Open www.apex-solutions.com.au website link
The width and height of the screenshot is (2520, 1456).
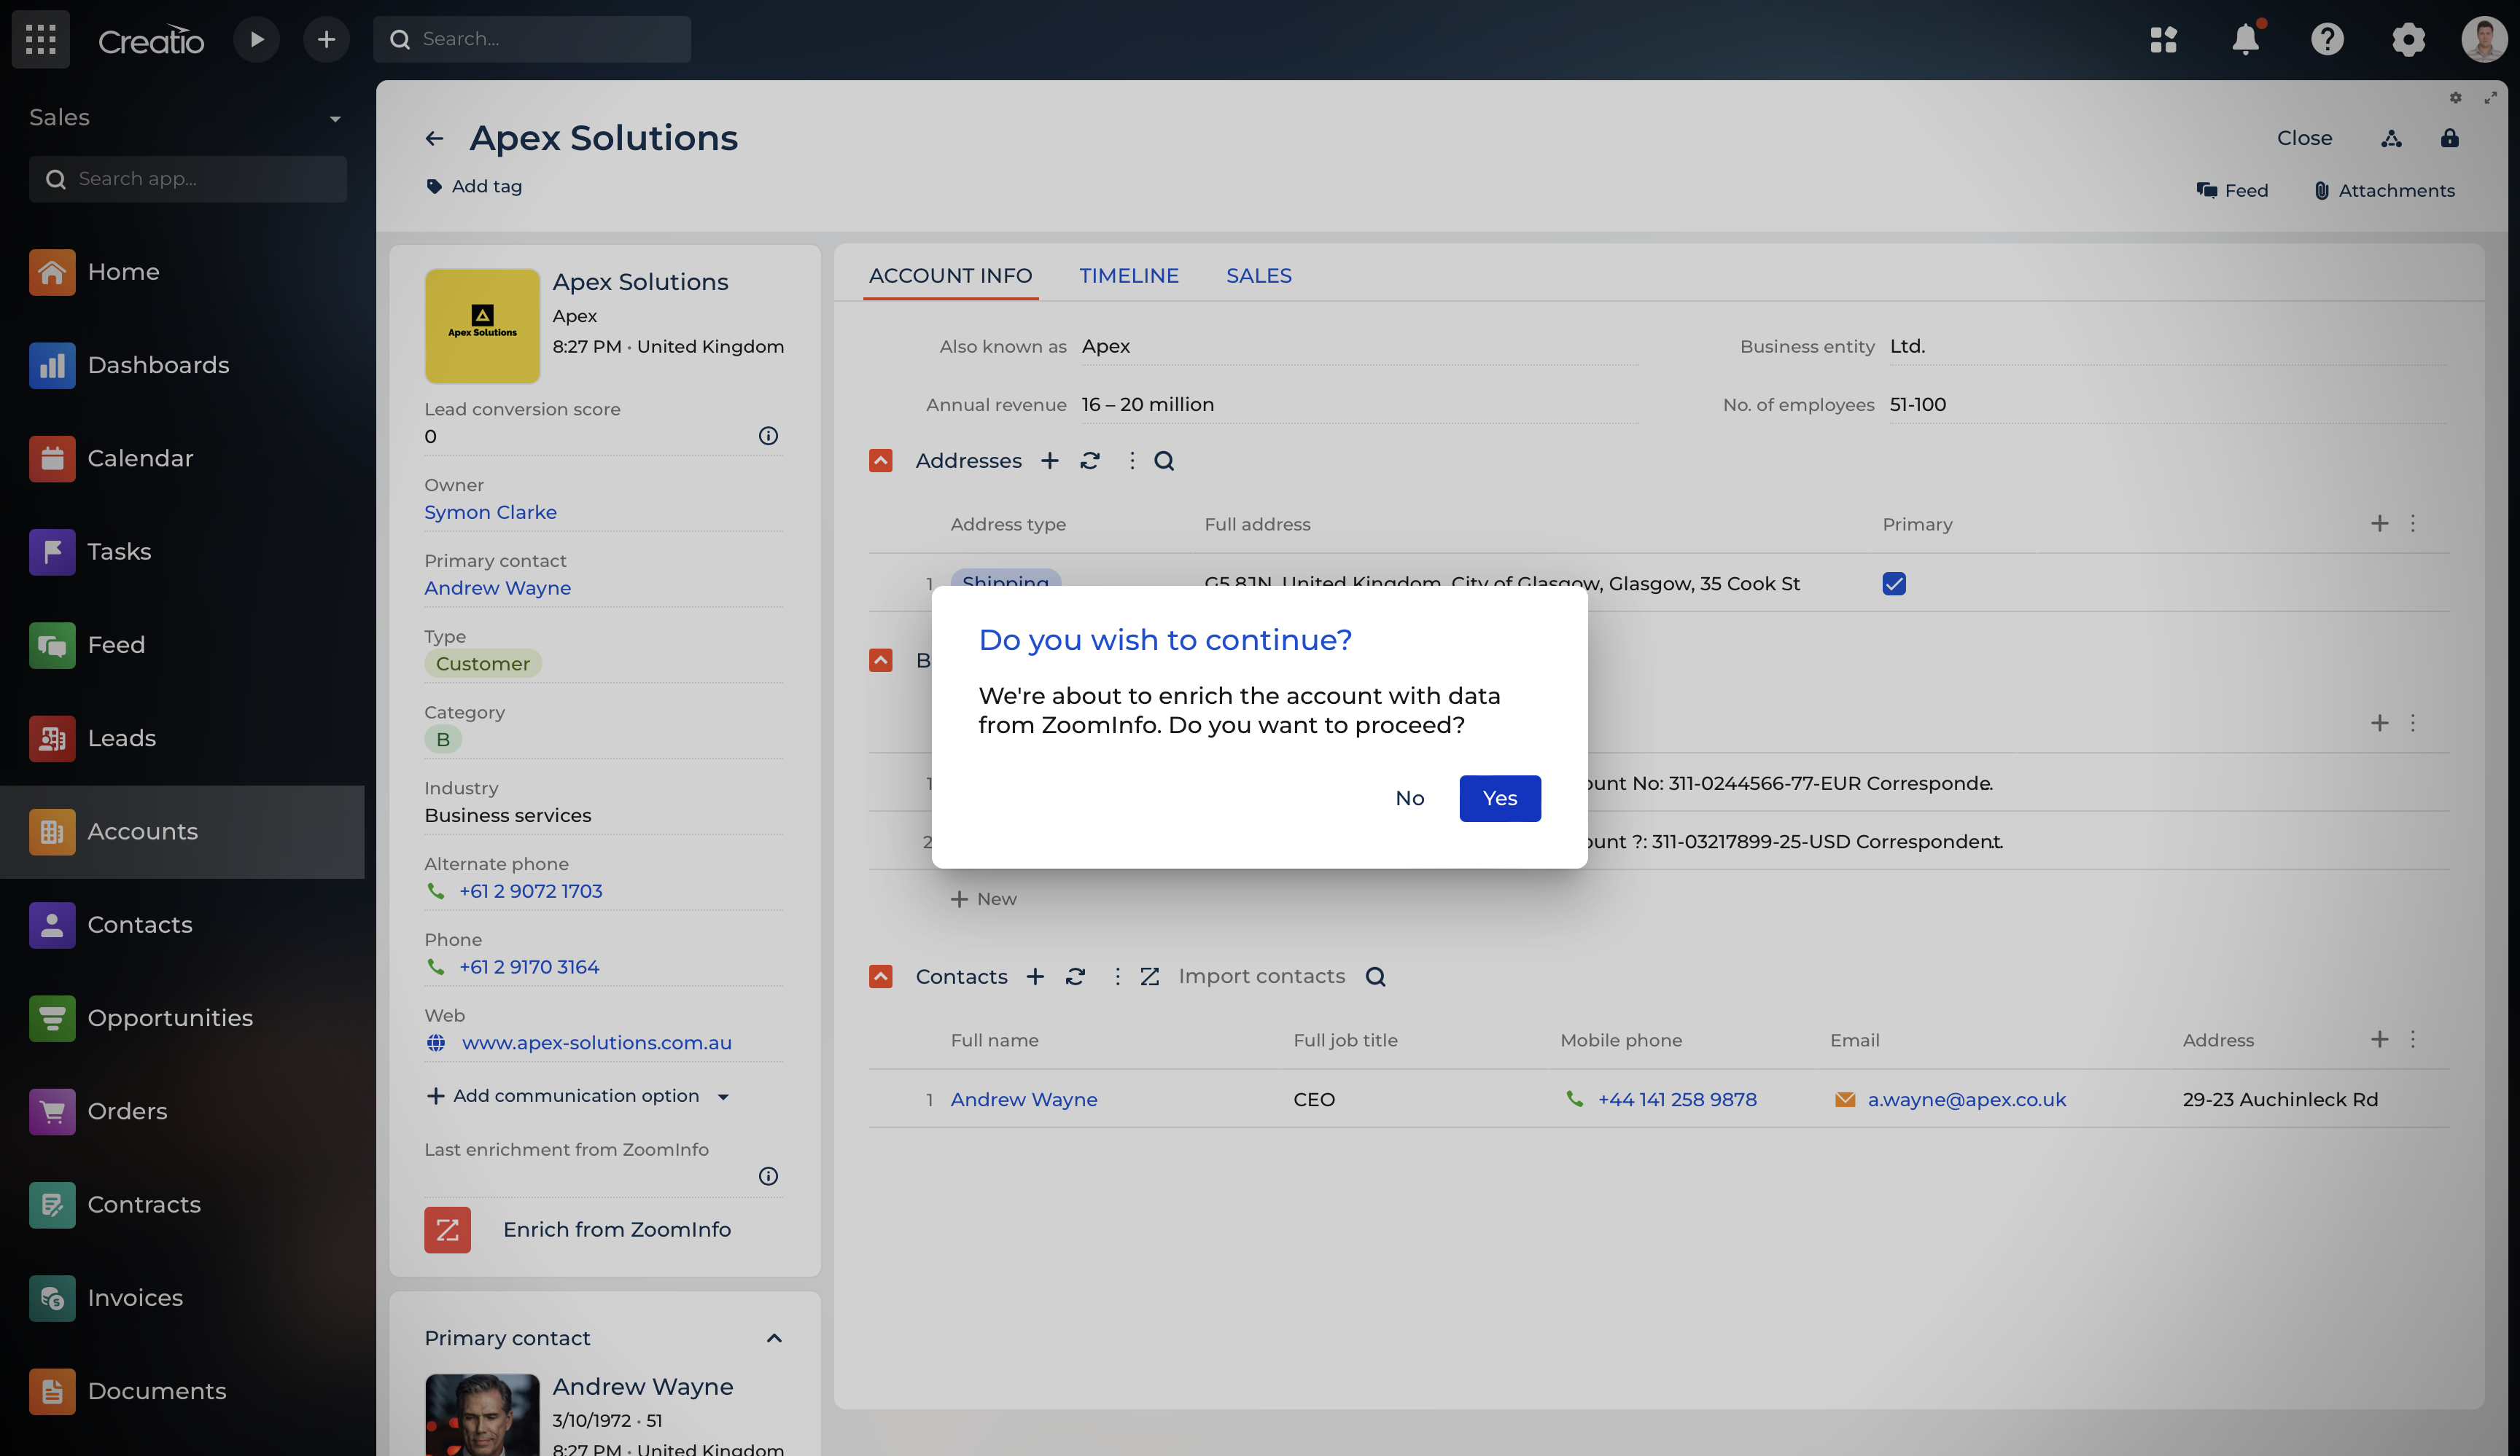point(596,1042)
